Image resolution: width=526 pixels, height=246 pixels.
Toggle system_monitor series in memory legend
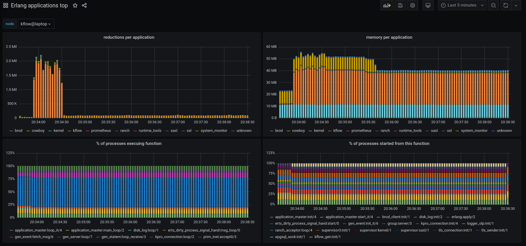(474, 131)
